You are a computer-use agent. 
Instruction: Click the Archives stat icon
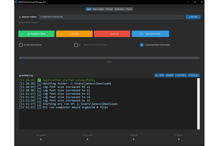(130, 135)
